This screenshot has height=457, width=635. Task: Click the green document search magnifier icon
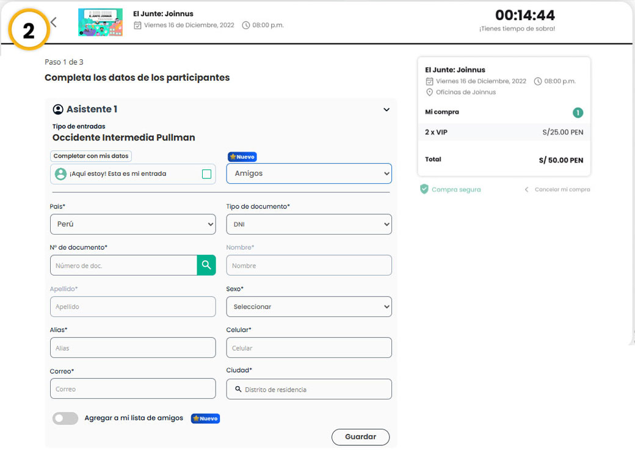[206, 265]
